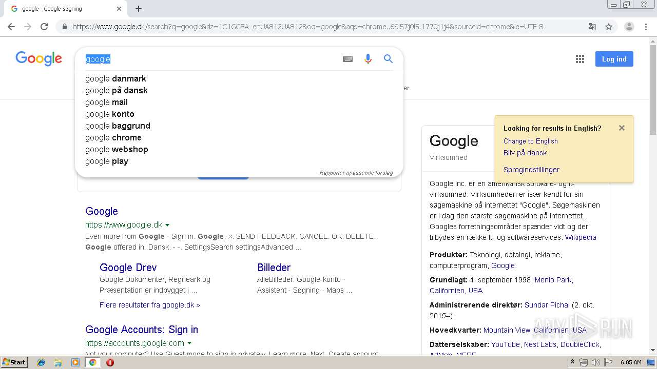Click the Chrome taskbar icon
Viewport: 657px width, 369px height.
pos(93,362)
